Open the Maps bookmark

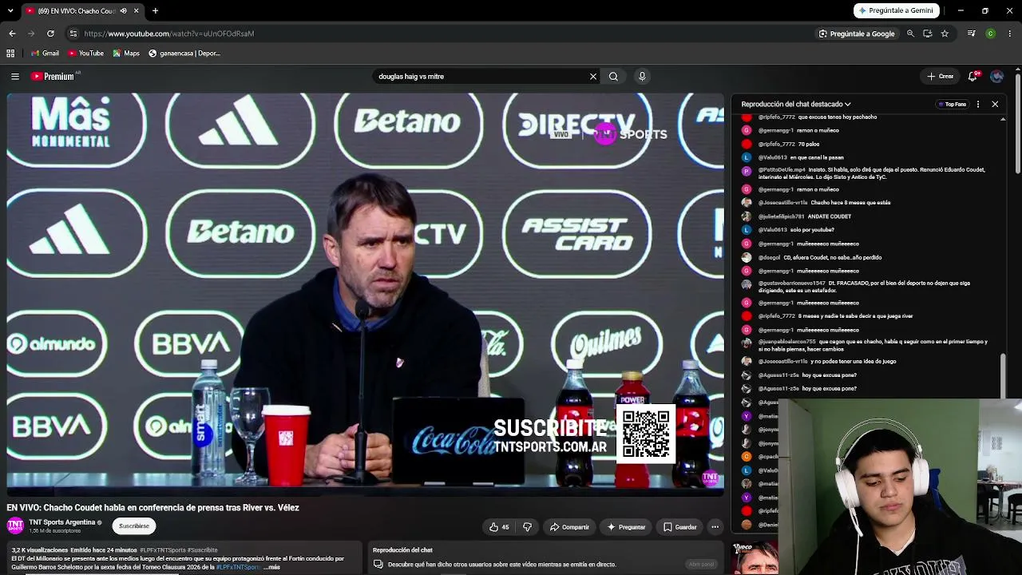pos(126,54)
